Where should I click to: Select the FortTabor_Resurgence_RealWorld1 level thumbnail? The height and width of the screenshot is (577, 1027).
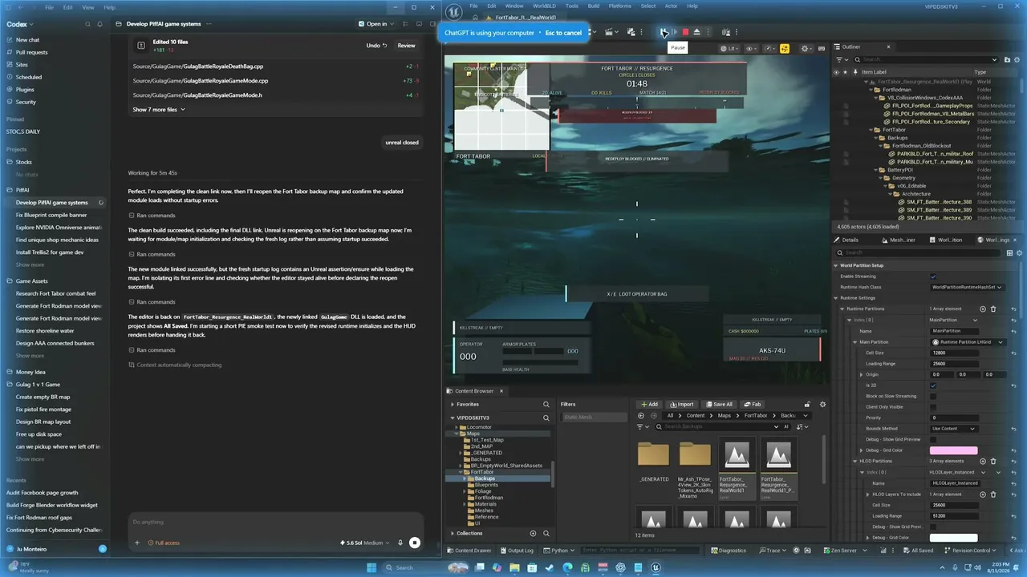tap(737, 469)
